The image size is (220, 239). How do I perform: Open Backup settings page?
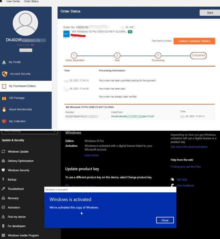[x=12, y=180]
